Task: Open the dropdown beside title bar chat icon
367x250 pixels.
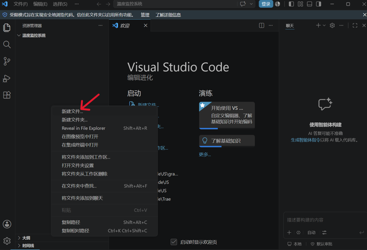Action: point(251,4)
